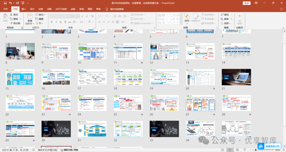
Task: Click Reset (重置) slide button
Action: tap(39, 19)
